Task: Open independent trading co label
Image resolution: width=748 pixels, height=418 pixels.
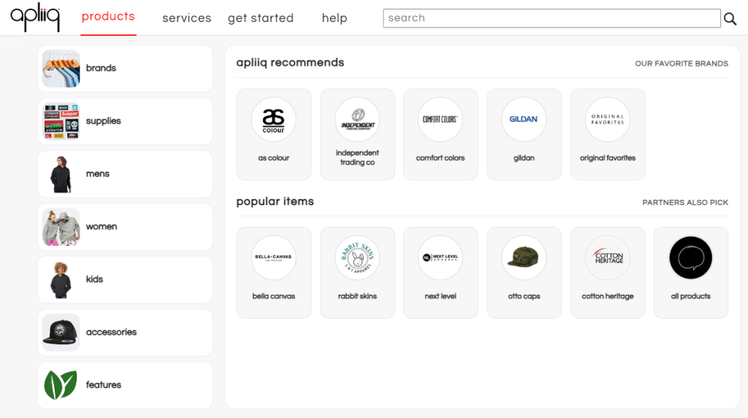Action: pyautogui.click(x=357, y=158)
